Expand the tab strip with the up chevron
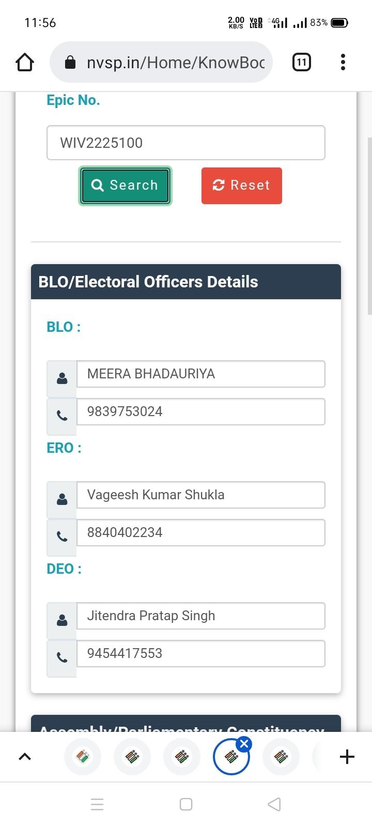372x827 pixels. pyautogui.click(x=25, y=757)
